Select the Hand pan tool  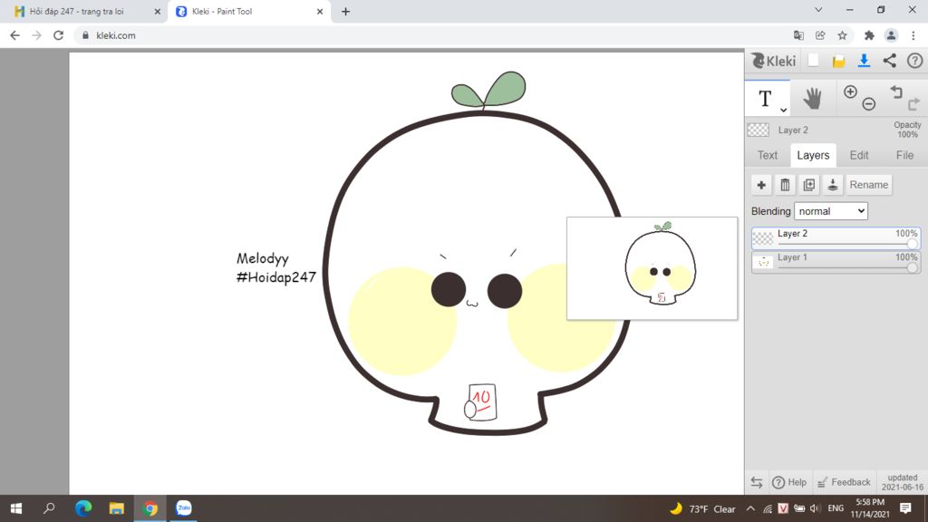pos(812,98)
